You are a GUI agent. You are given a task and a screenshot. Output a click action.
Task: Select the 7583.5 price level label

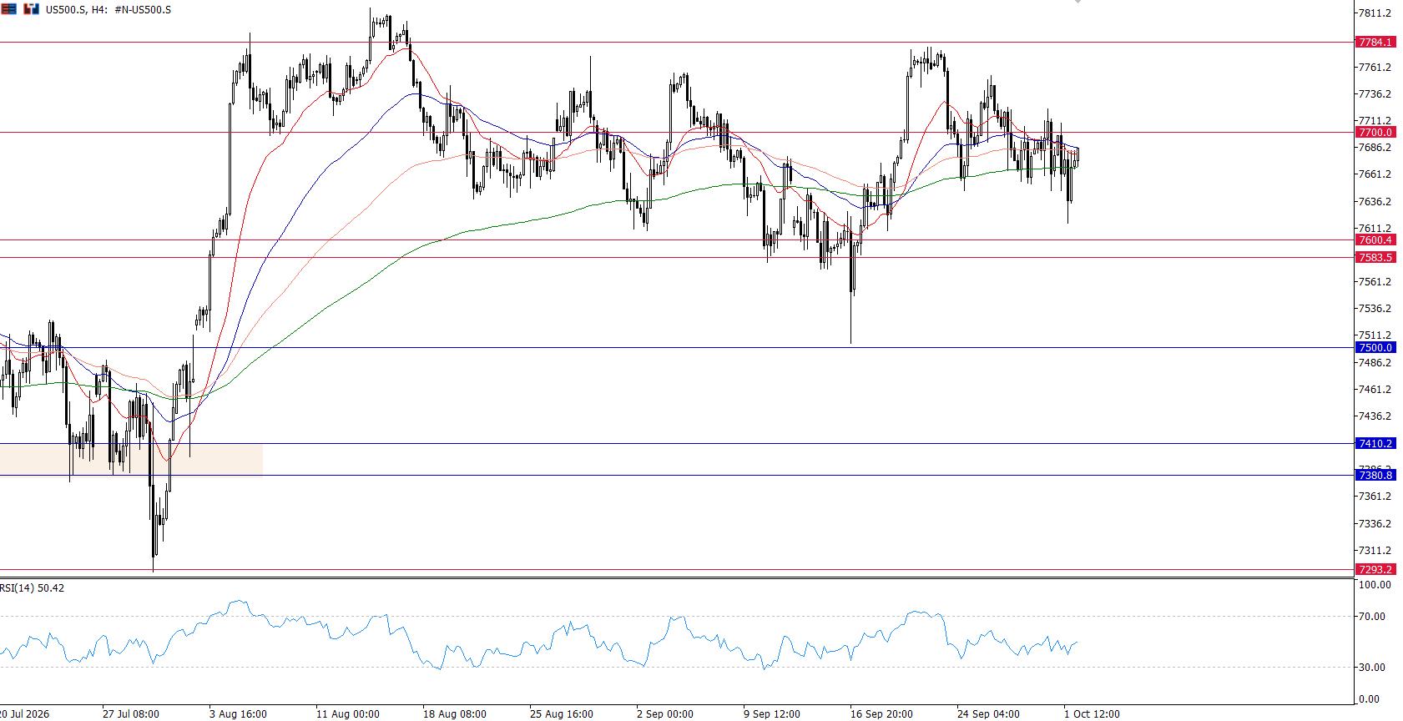(1375, 257)
